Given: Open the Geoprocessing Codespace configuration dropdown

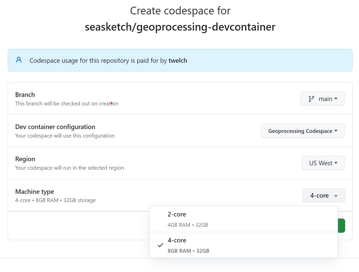Looking at the screenshot, I should [x=303, y=131].
